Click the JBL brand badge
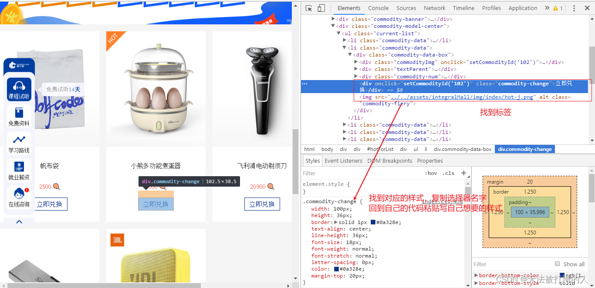 pyautogui.click(x=117, y=240)
